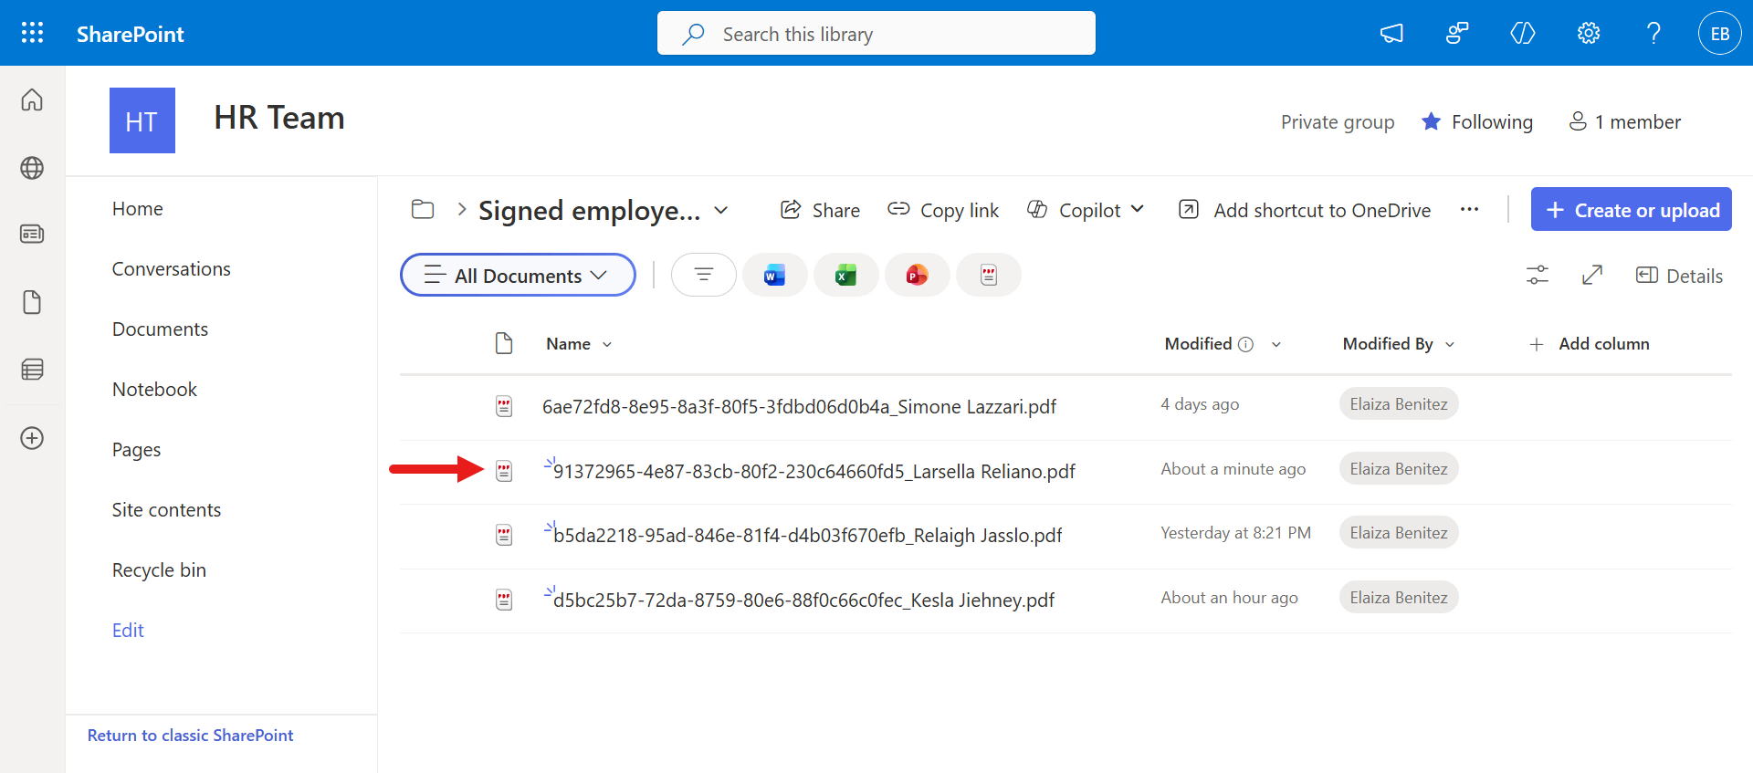Go to home icon in left rail

pos(32,99)
